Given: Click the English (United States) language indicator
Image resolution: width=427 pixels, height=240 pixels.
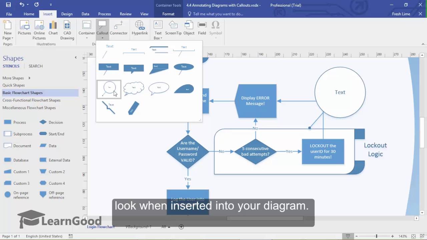Looking at the screenshot, I should (x=44, y=236).
